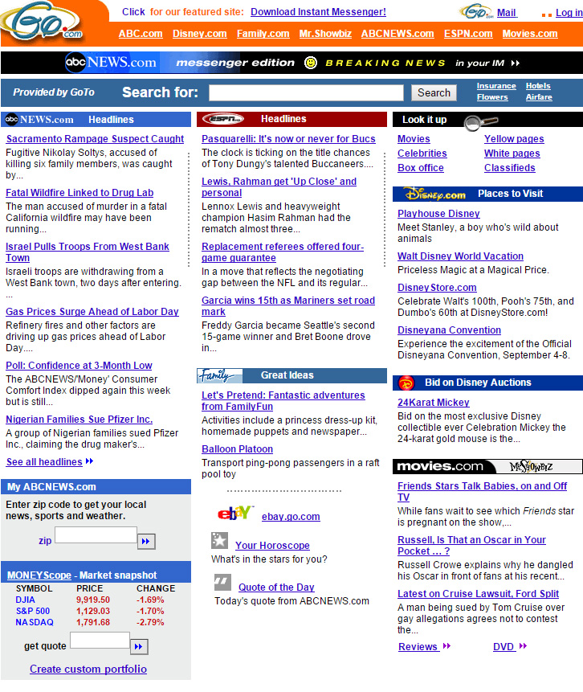
Task: Open the Yellow pages lookup link
Action: click(x=514, y=139)
